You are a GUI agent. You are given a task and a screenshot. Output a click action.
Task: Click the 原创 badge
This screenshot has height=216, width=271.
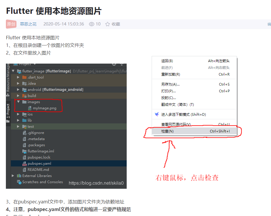(x=11, y=24)
